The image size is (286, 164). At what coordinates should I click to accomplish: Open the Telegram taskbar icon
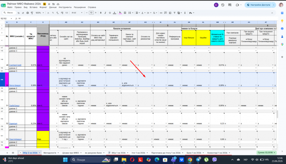pyautogui.click(x=198, y=160)
